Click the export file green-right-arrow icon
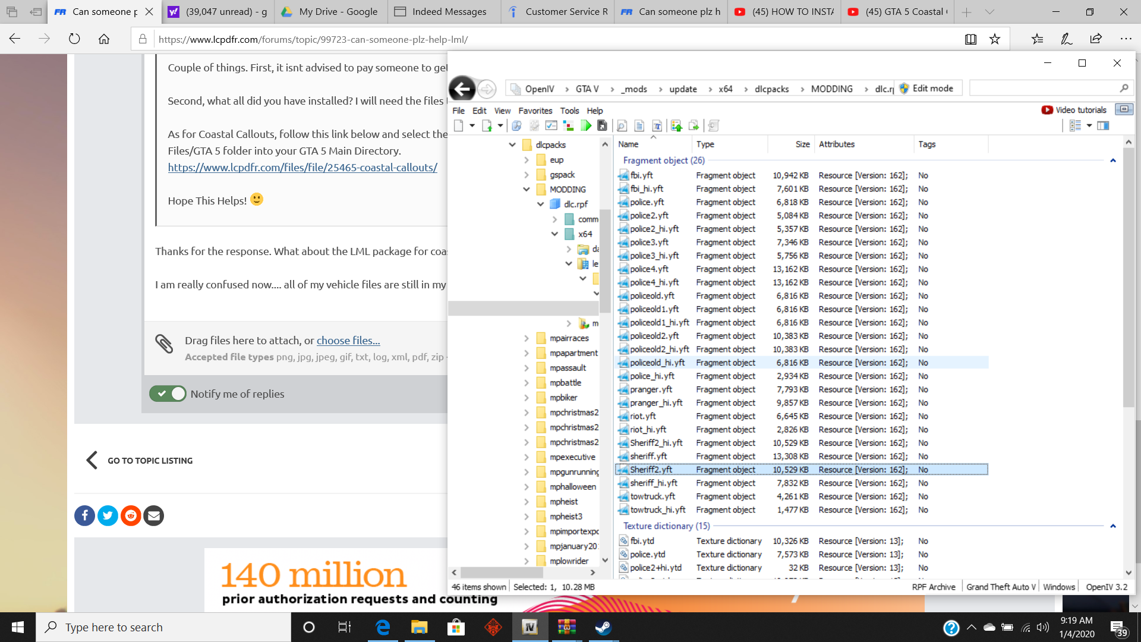Screen dimensions: 1141x642 (x=694, y=125)
